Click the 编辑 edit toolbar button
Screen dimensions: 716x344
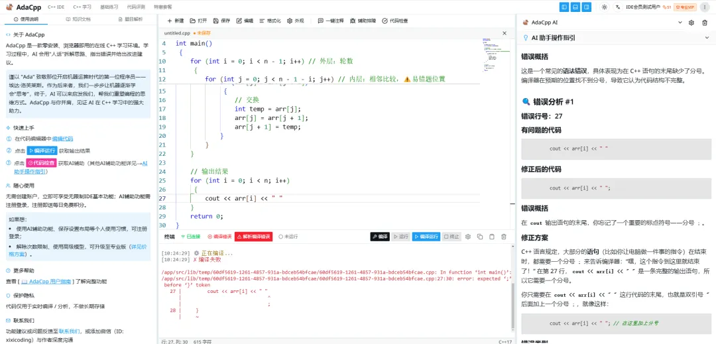click(x=245, y=21)
